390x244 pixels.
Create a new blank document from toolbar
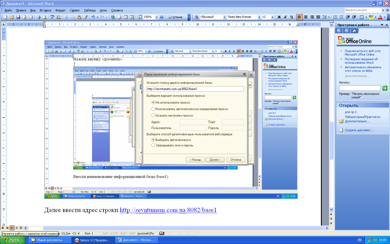[6, 17]
